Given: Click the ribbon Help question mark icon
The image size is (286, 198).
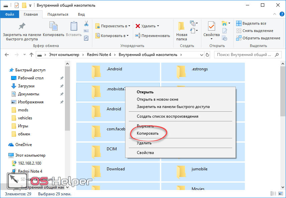Looking at the screenshot, I should (x=281, y=14).
